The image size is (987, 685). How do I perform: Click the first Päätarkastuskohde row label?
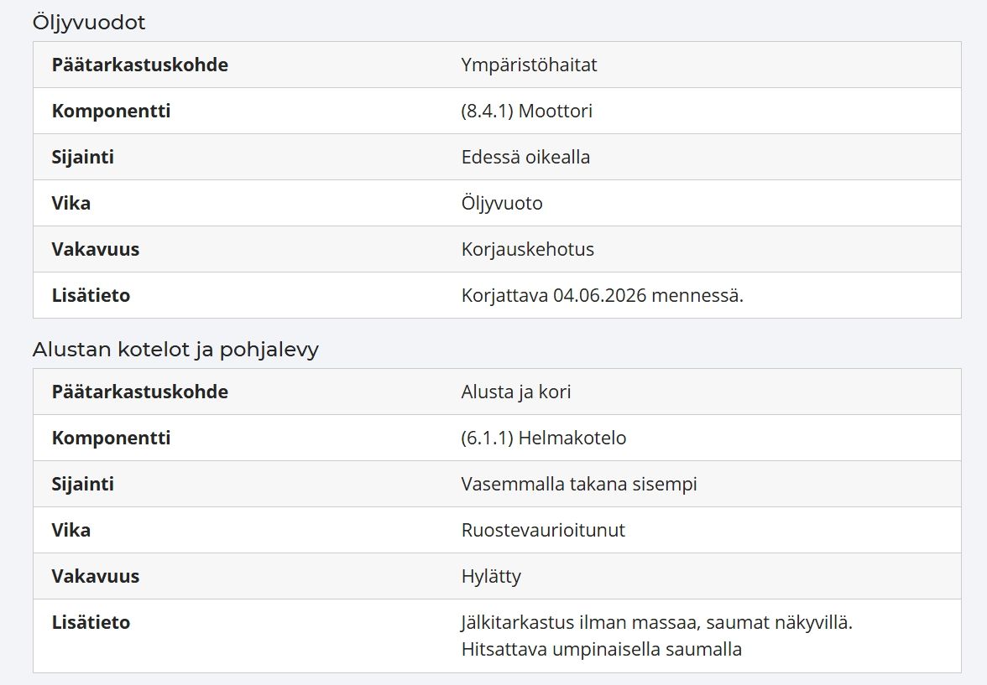(x=139, y=65)
